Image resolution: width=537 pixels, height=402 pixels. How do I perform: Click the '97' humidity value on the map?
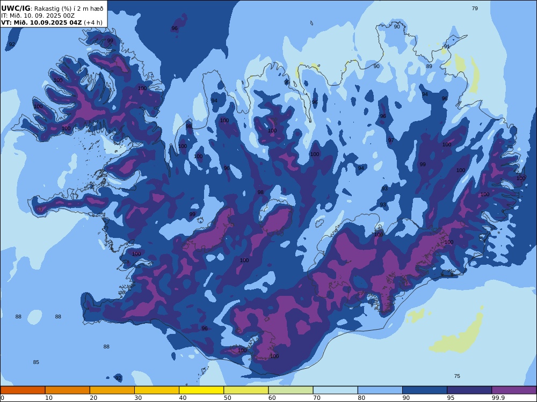pos(391,140)
